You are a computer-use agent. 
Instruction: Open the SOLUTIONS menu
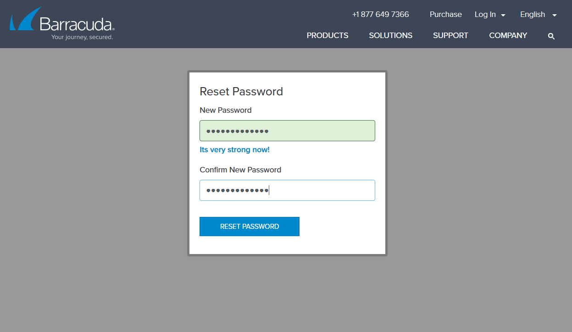click(390, 35)
